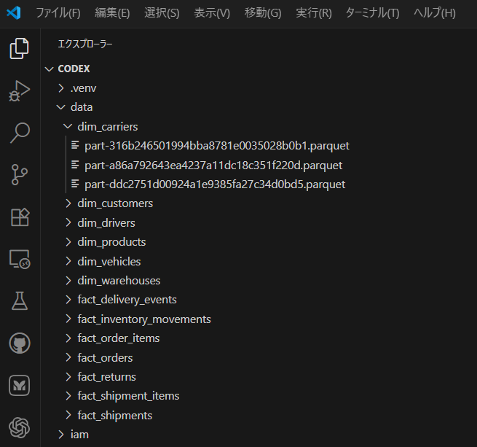Expand the dim_warehouses folder chevron
Viewport: 477px width, 447px height.
[x=68, y=280]
